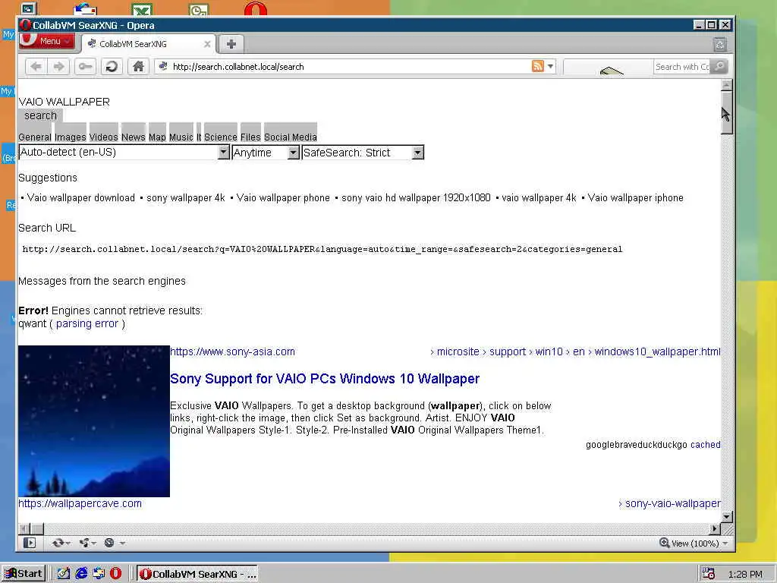Go back with the Back arrow button
The width and height of the screenshot is (777, 583).
click(x=36, y=67)
